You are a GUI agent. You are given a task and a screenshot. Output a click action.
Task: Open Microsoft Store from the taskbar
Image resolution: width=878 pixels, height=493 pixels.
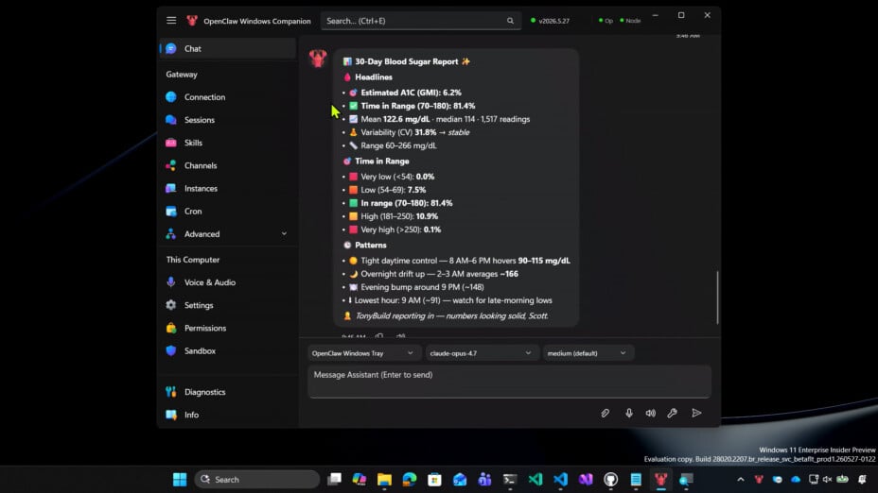[434, 480]
